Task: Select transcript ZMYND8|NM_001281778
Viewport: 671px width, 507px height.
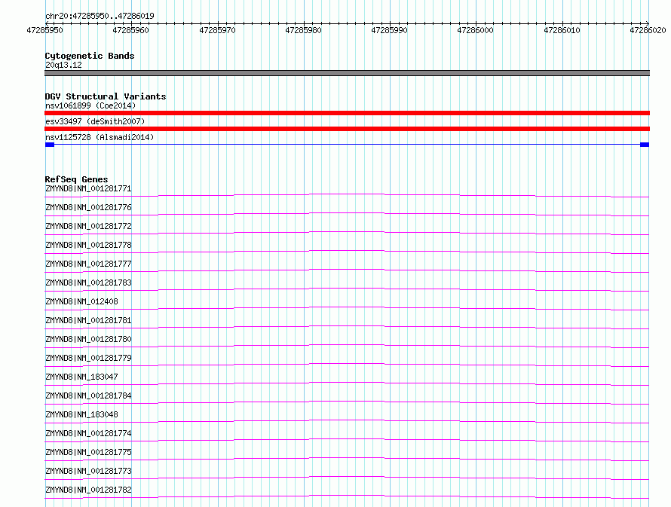Action: tap(88, 245)
